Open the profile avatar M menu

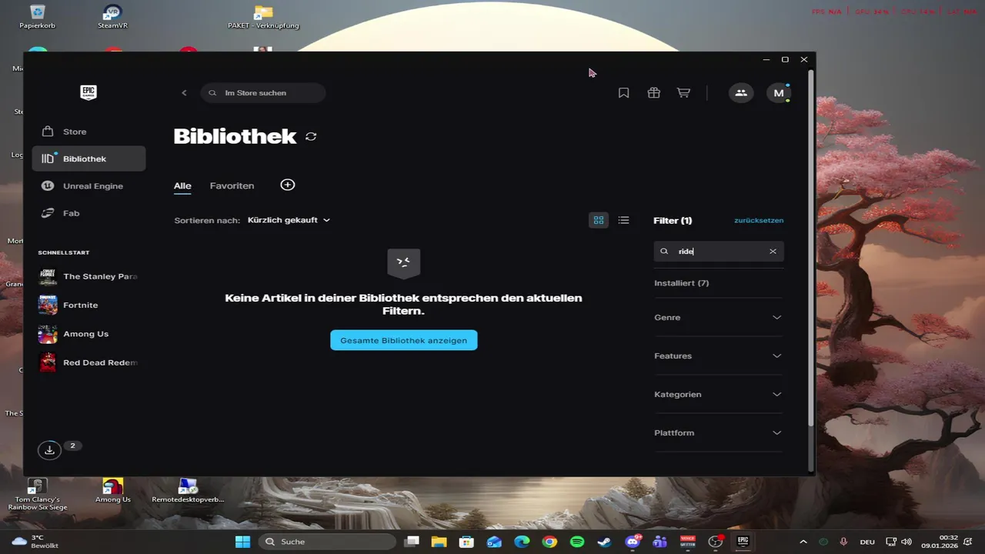coord(779,93)
